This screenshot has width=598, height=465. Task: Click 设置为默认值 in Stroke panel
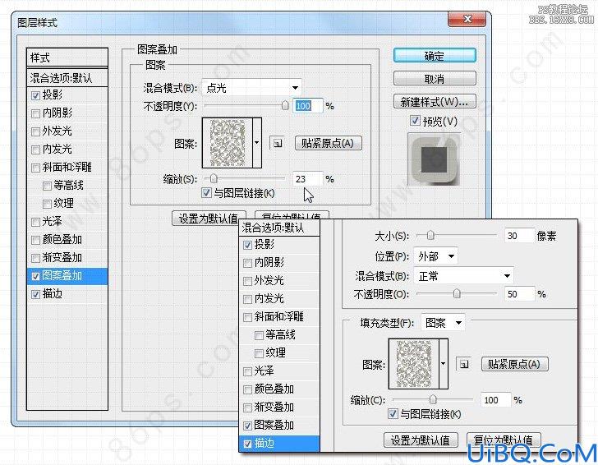(421, 440)
